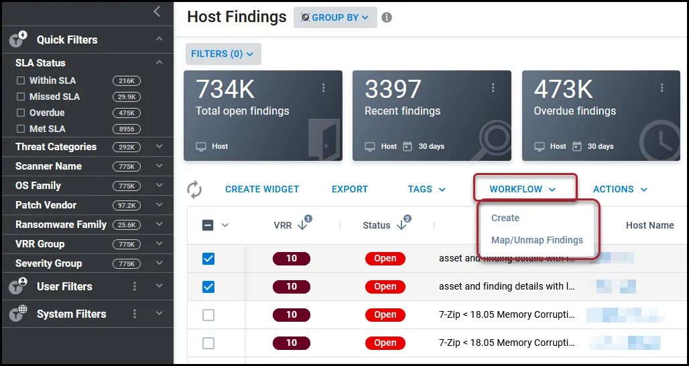689x366 pixels.
Task: Click the Open status in first row
Action: (x=385, y=259)
